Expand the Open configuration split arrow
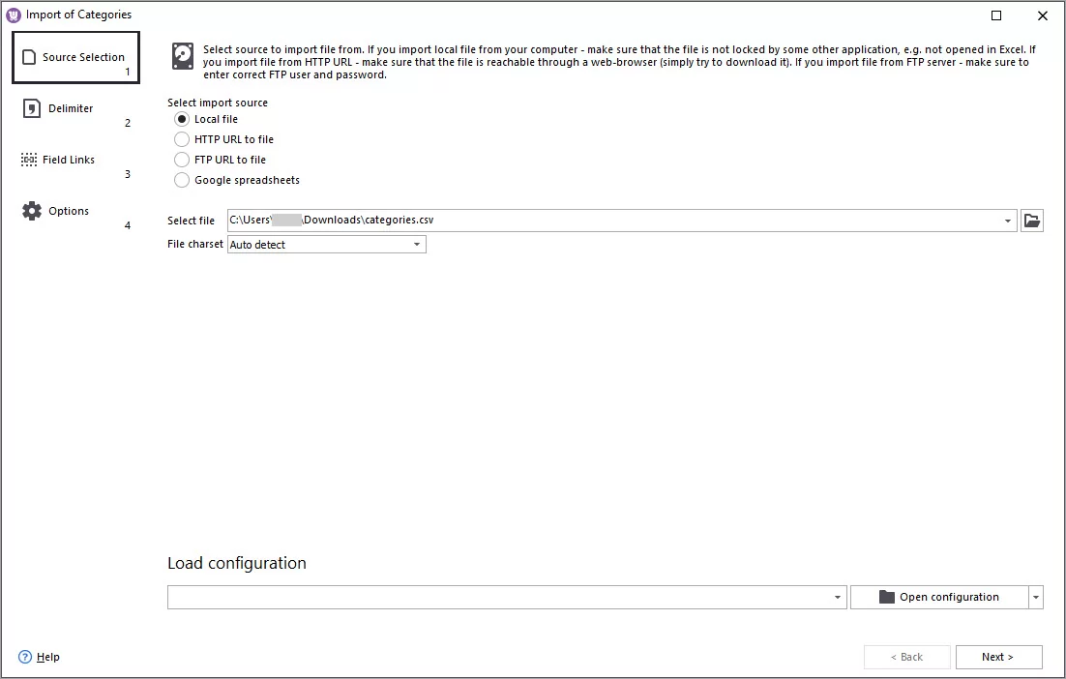 point(1035,597)
